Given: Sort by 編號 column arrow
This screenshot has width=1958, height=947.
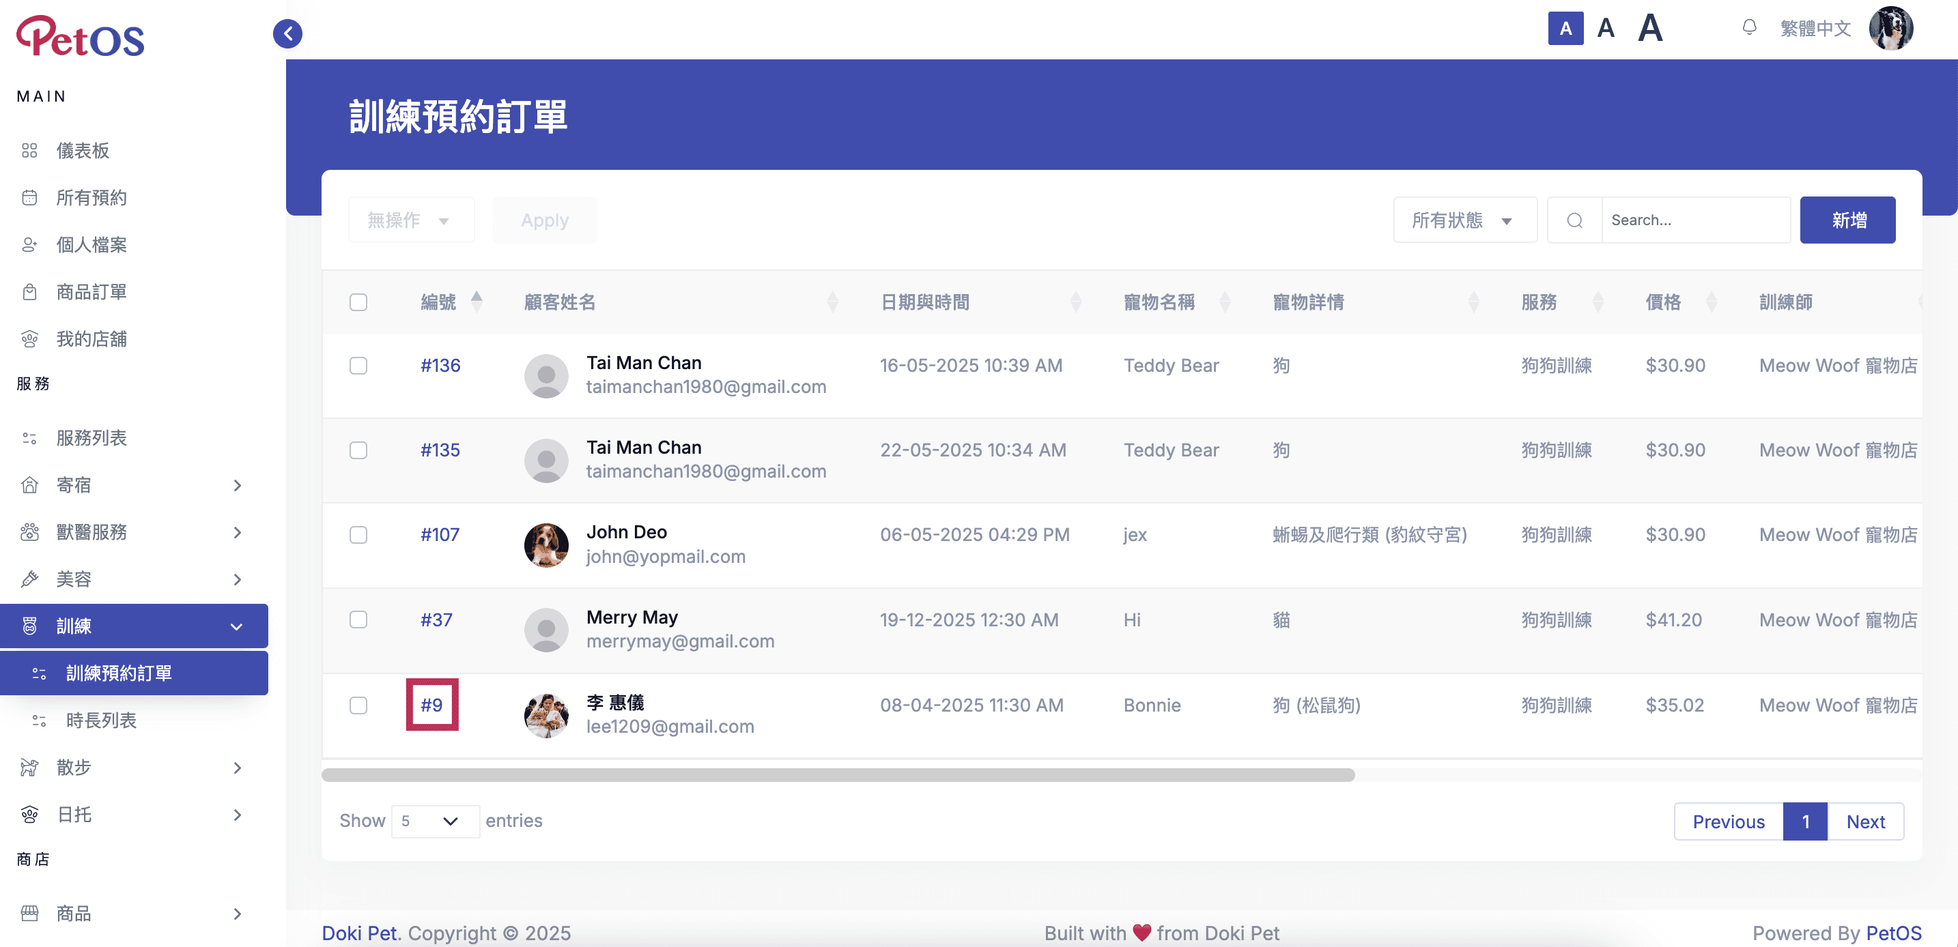Looking at the screenshot, I should pos(477,302).
